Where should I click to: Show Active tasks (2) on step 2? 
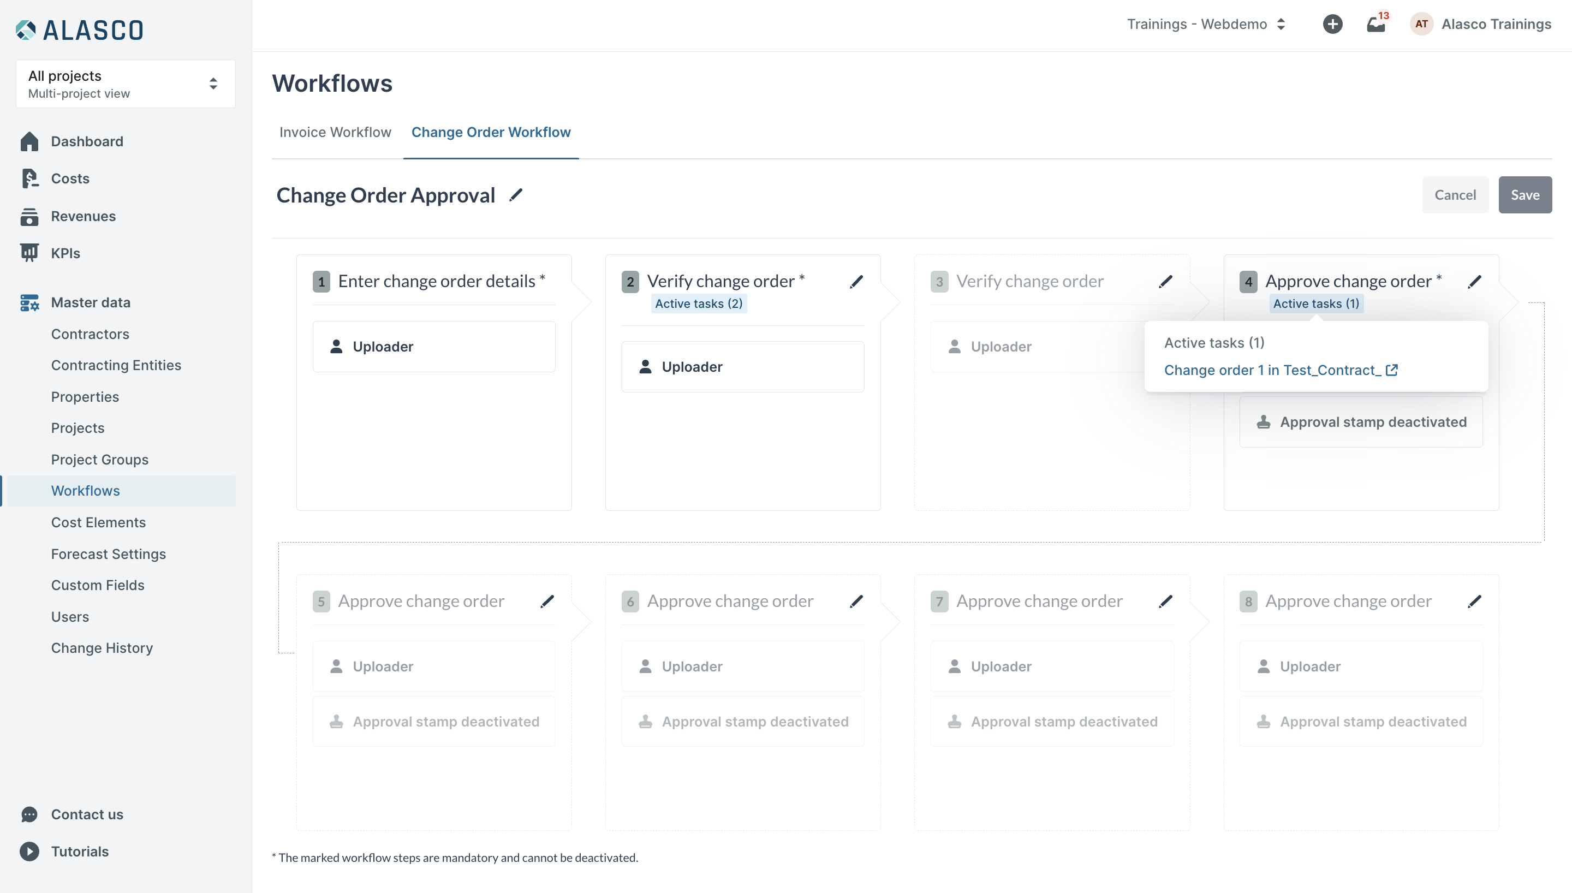click(x=699, y=303)
